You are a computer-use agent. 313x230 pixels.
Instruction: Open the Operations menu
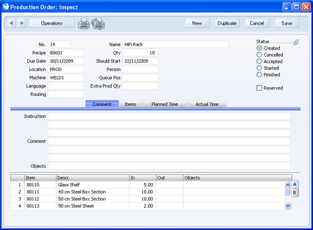pyautogui.click(x=52, y=23)
